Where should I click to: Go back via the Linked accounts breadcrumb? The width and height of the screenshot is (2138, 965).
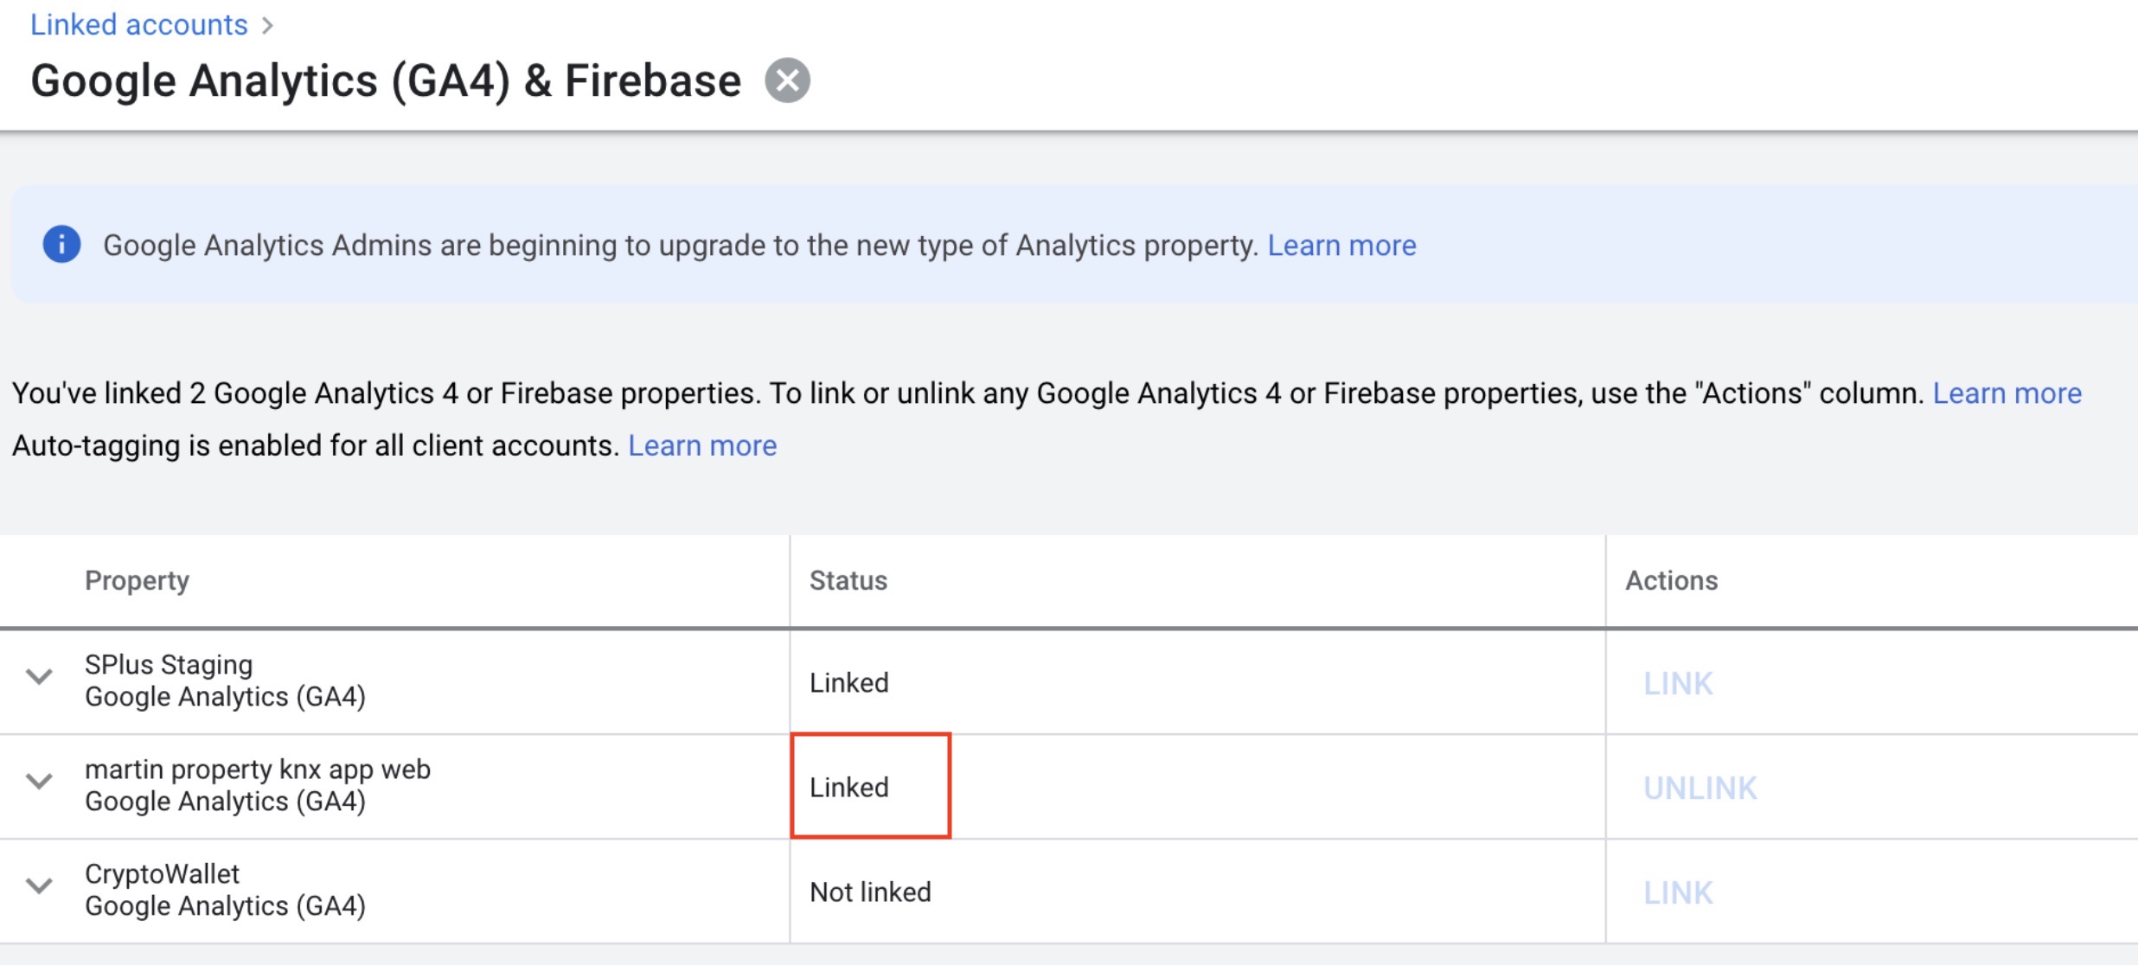pos(138,25)
